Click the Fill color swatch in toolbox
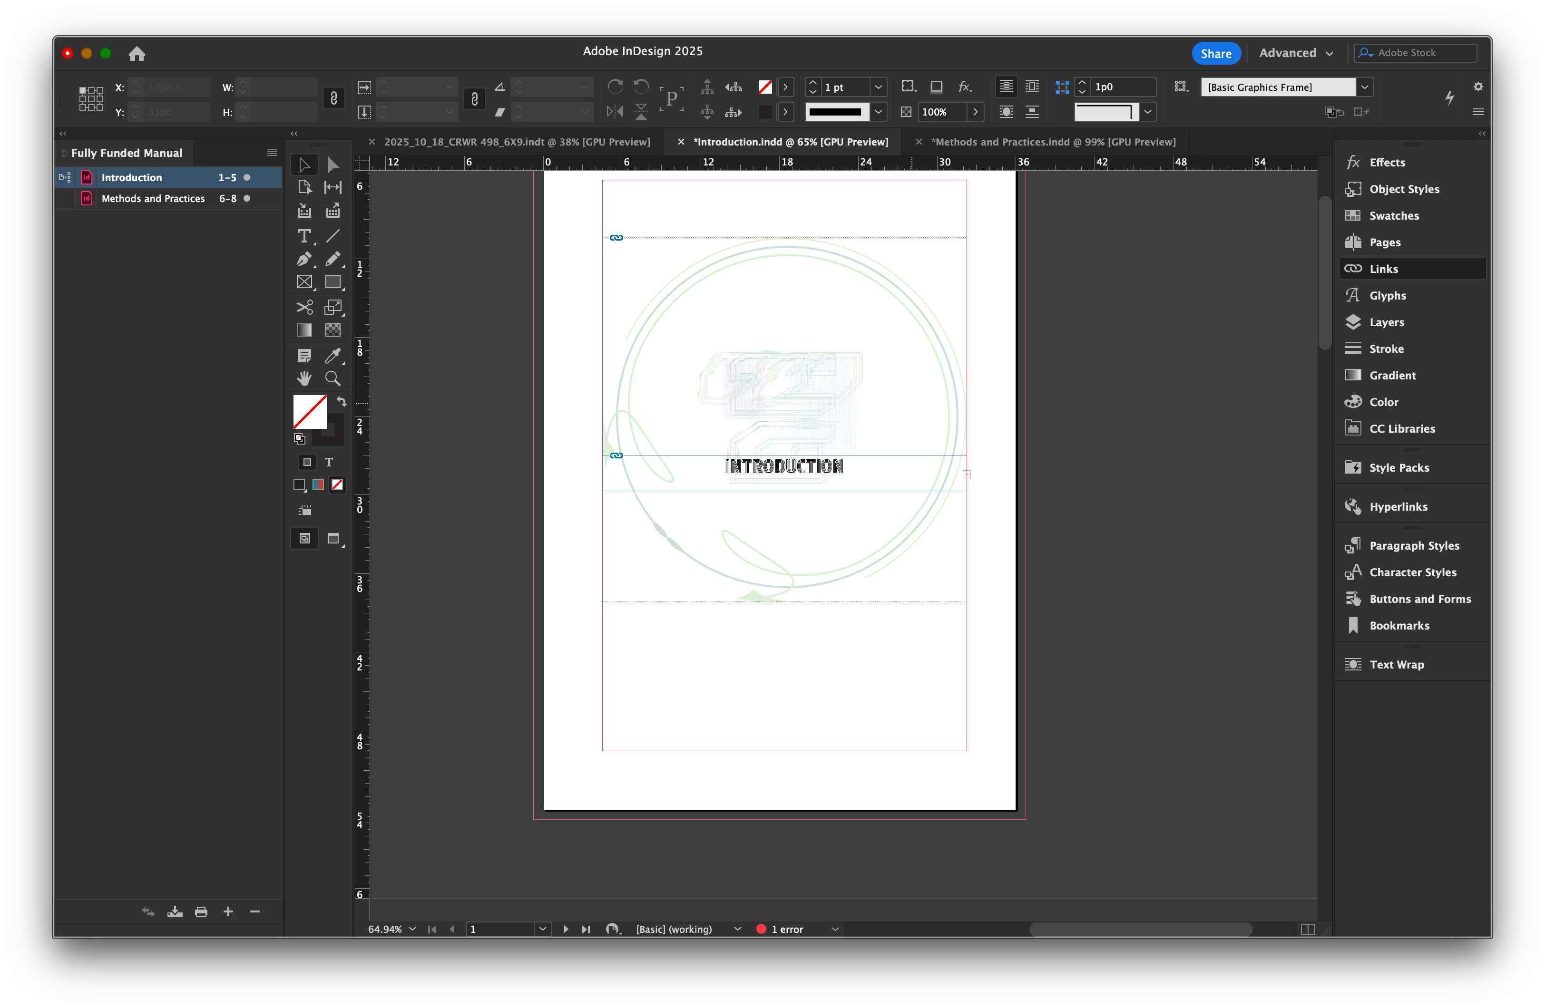The image size is (1545, 1008). [x=310, y=411]
